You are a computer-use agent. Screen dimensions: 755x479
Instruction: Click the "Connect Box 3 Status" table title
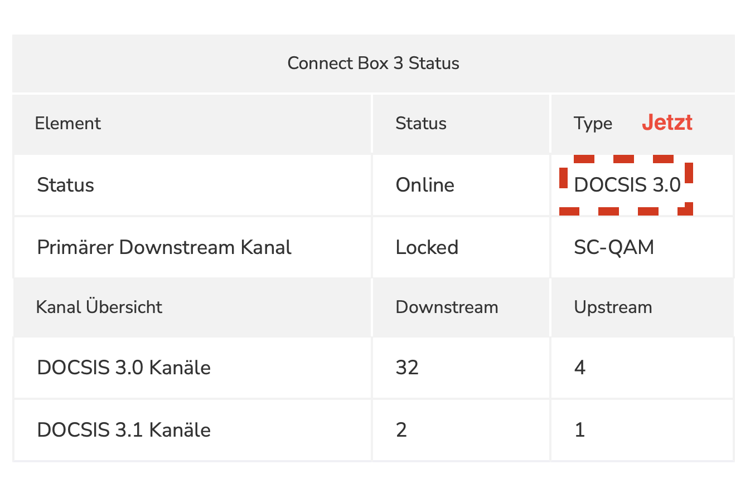pyautogui.click(x=373, y=63)
